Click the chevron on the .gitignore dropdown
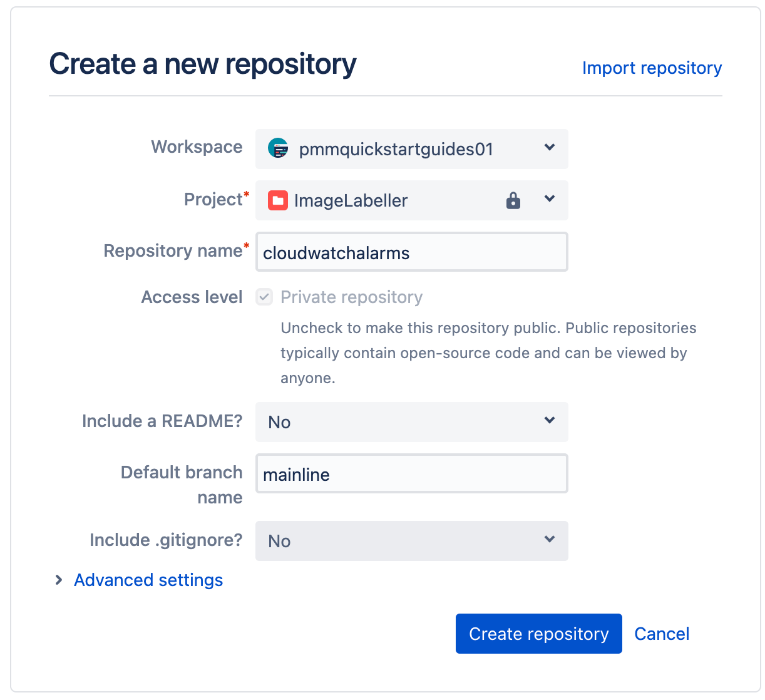765x700 pixels. pyautogui.click(x=549, y=540)
